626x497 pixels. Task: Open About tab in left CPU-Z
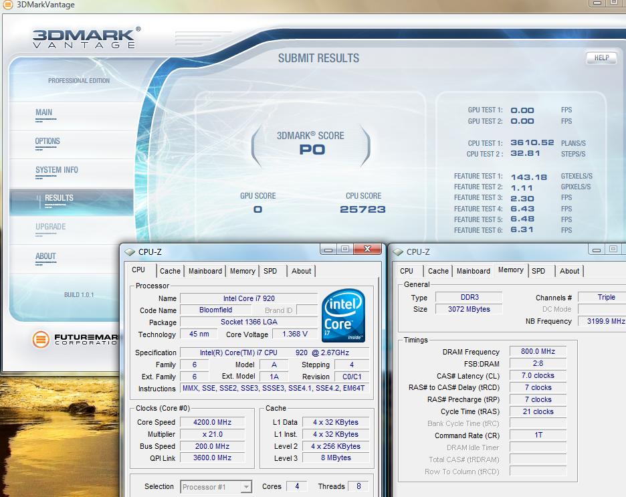point(302,271)
